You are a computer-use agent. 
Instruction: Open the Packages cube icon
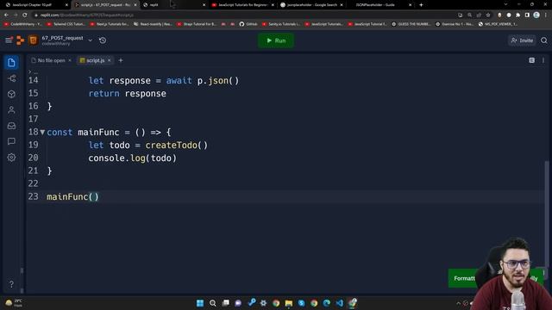(11, 94)
